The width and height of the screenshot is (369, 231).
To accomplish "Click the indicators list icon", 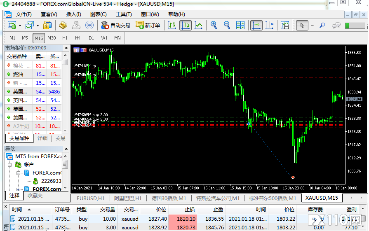I will coord(285,25).
